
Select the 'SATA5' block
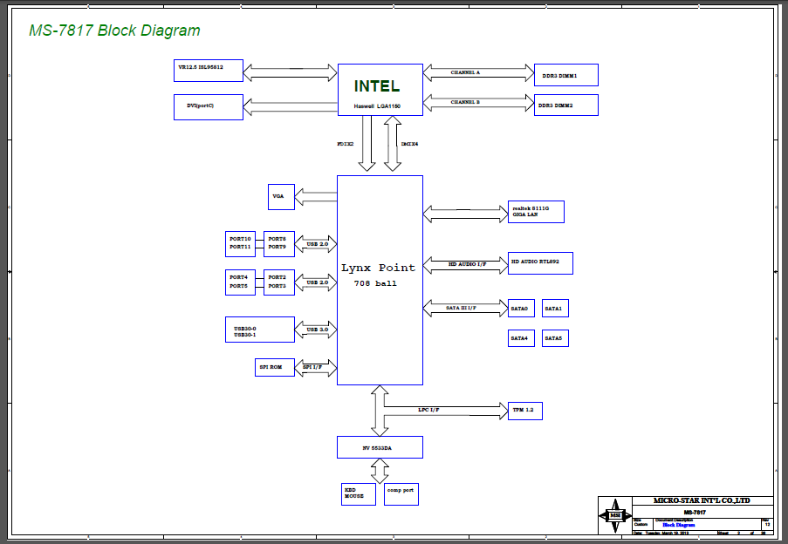[x=555, y=338]
